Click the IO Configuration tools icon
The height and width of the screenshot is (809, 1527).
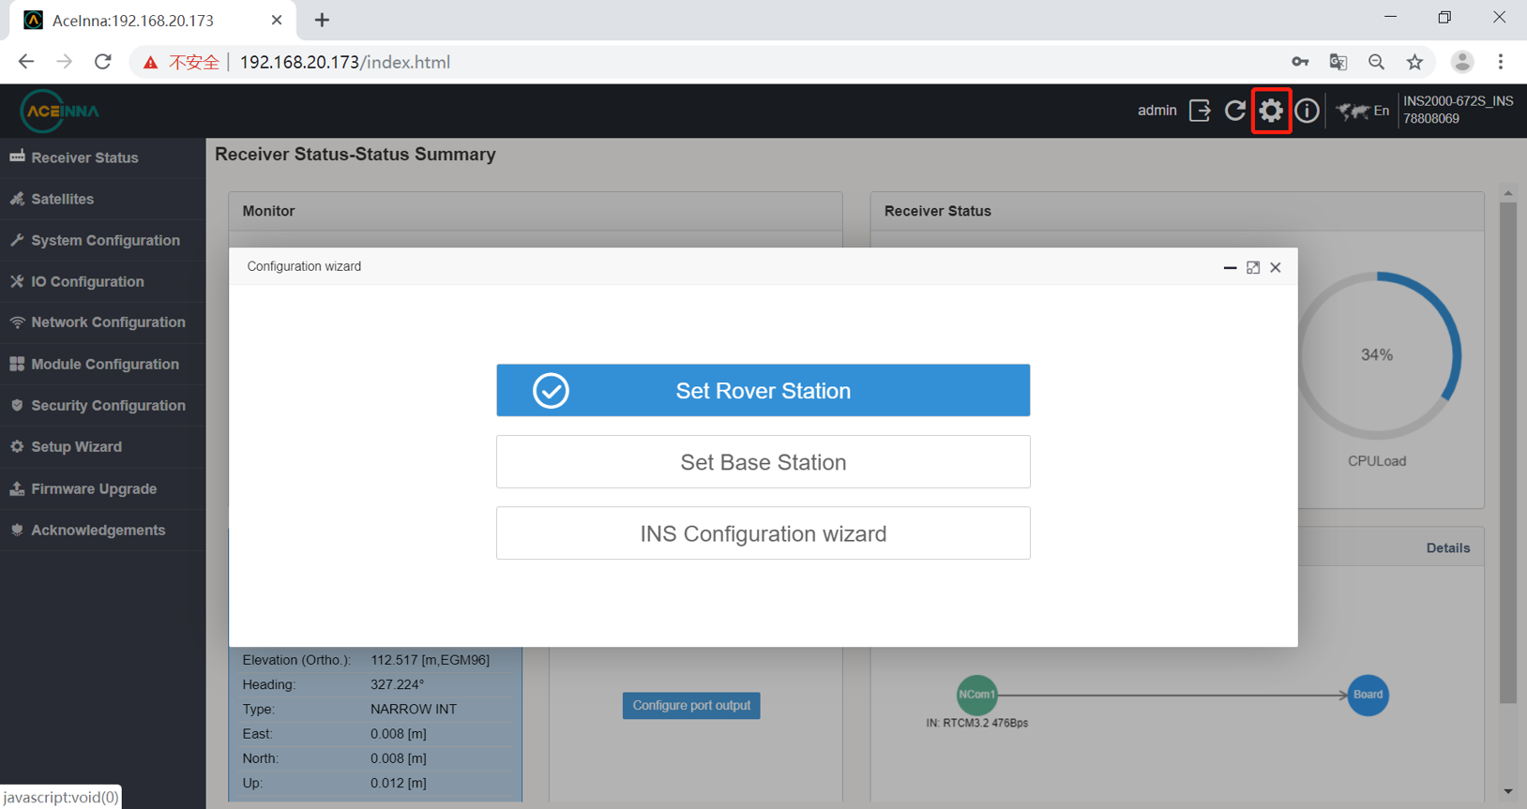(17, 281)
